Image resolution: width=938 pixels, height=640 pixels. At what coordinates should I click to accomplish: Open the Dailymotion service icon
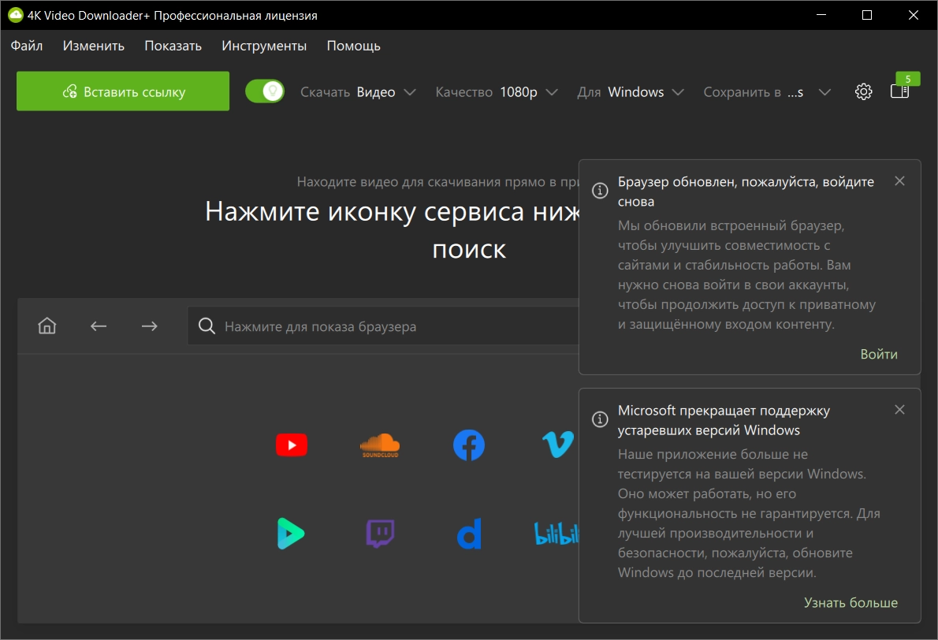click(x=470, y=534)
